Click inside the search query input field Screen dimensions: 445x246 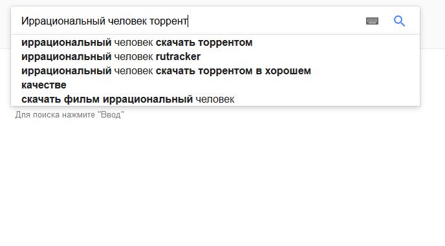[x=188, y=21]
